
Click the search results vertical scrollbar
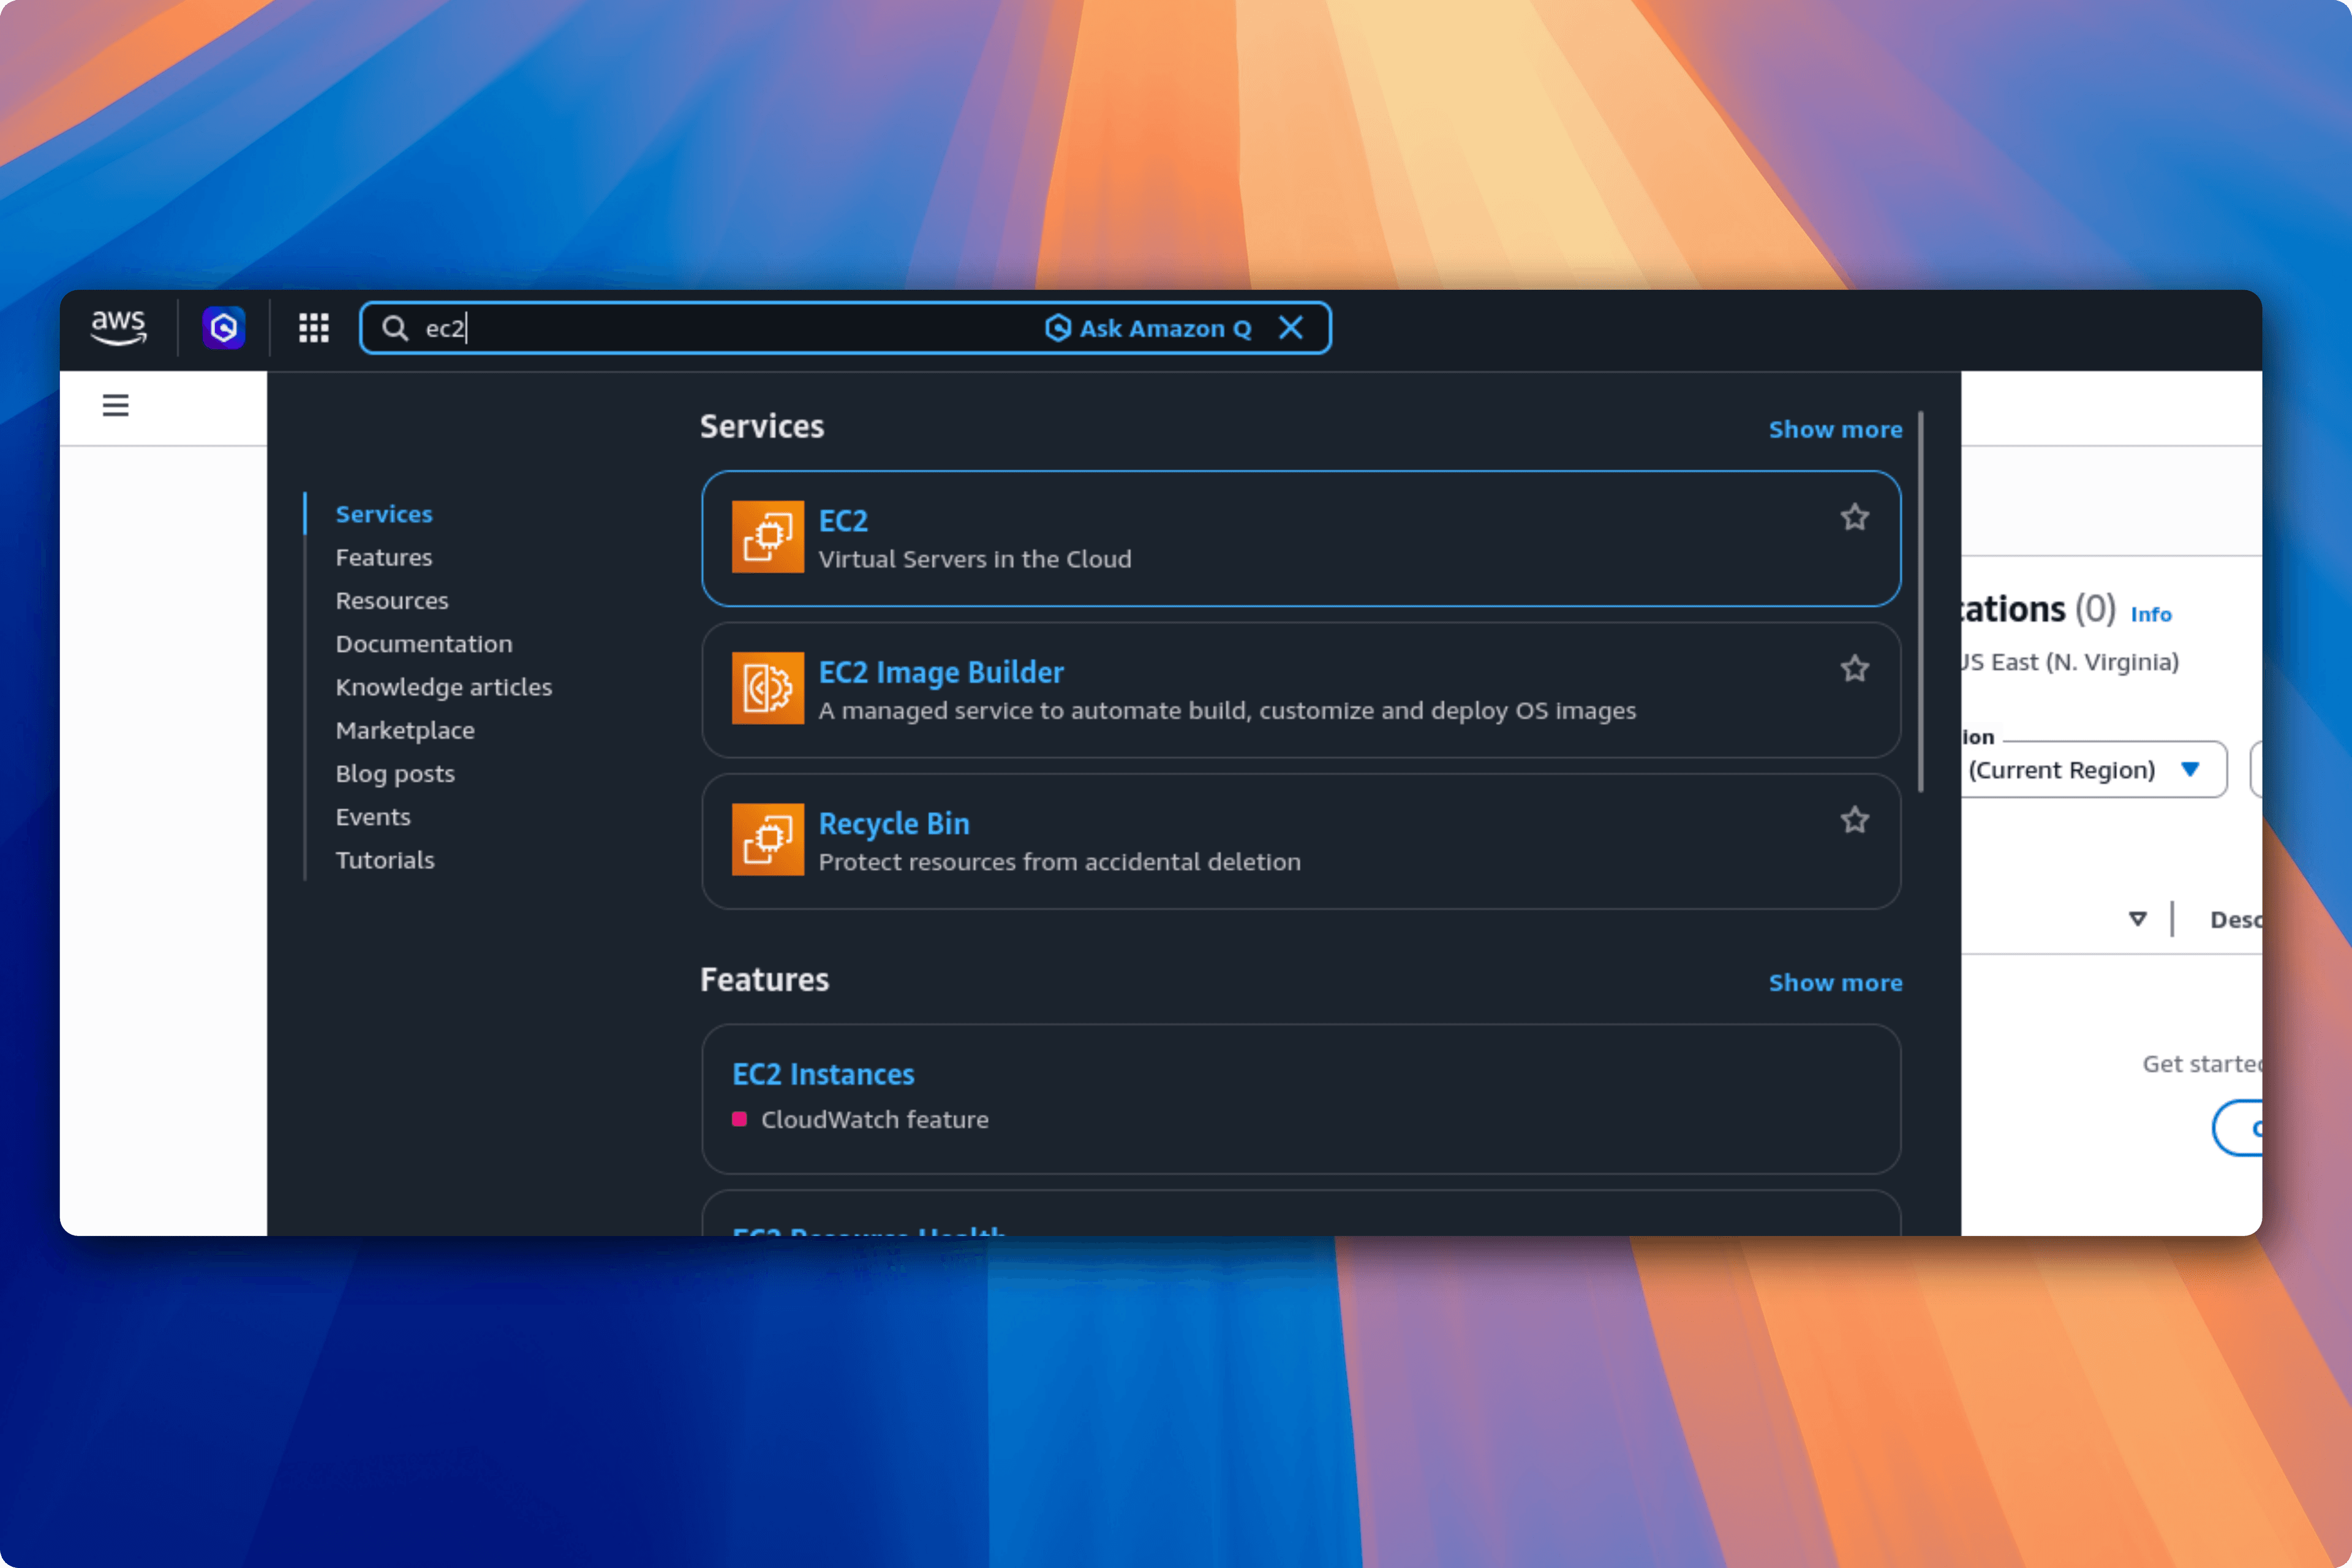pos(1921,602)
